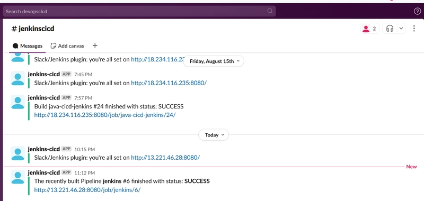Image resolution: width=424 pixels, height=201 pixels.
Task: Switch to the Messages tab
Action: [x=28, y=46]
